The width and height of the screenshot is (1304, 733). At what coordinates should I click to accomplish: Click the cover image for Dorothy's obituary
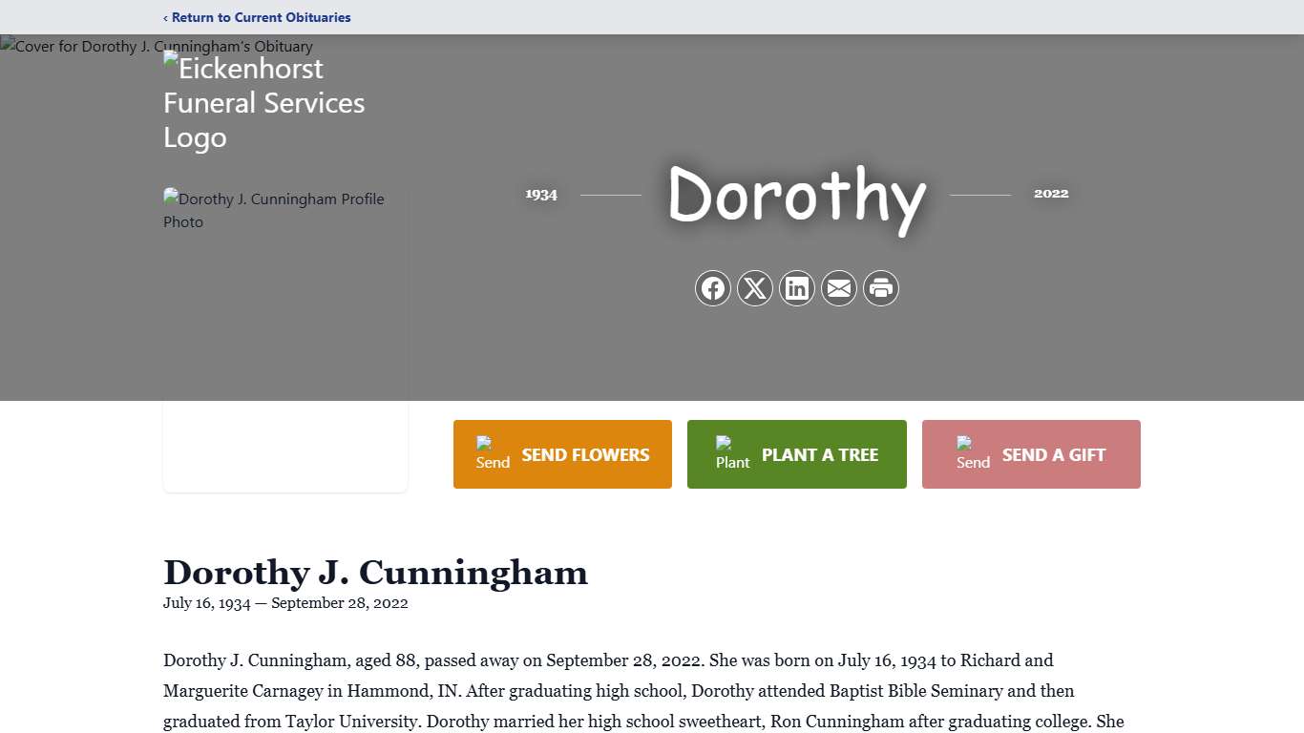(x=157, y=46)
